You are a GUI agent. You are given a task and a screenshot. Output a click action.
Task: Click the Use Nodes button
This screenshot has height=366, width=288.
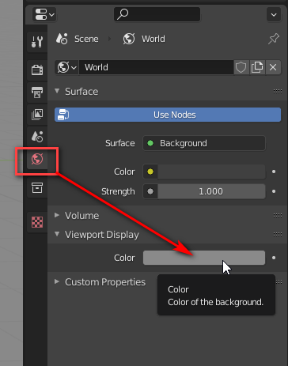(x=168, y=115)
